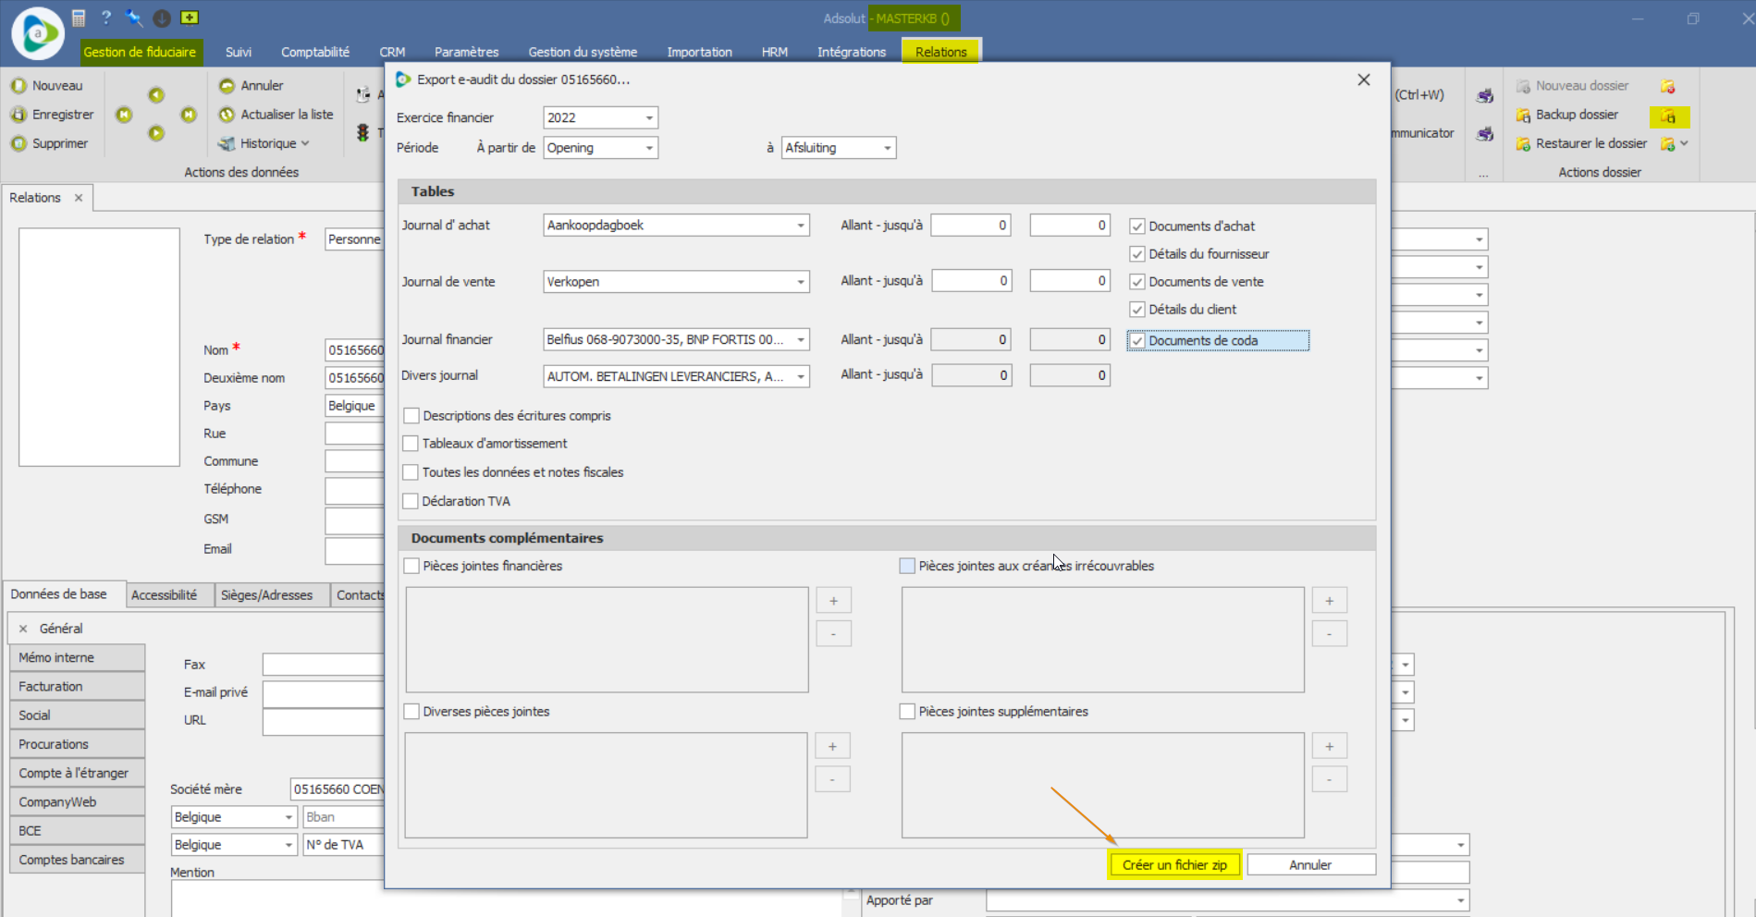The image size is (1756, 917).
Task: Click the Backup dossier button
Action: tap(1566, 115)
